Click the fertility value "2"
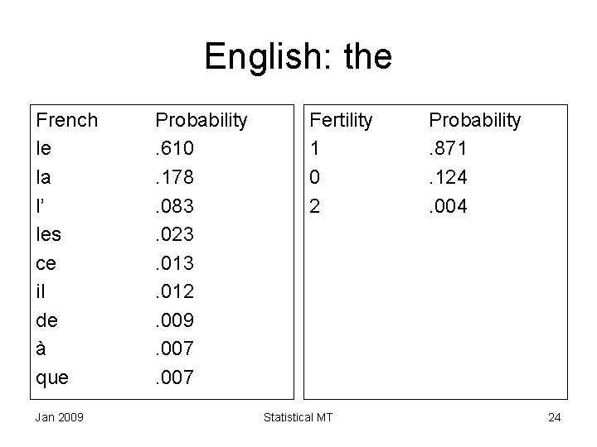The image size is (597, 447). click(315, 205)
